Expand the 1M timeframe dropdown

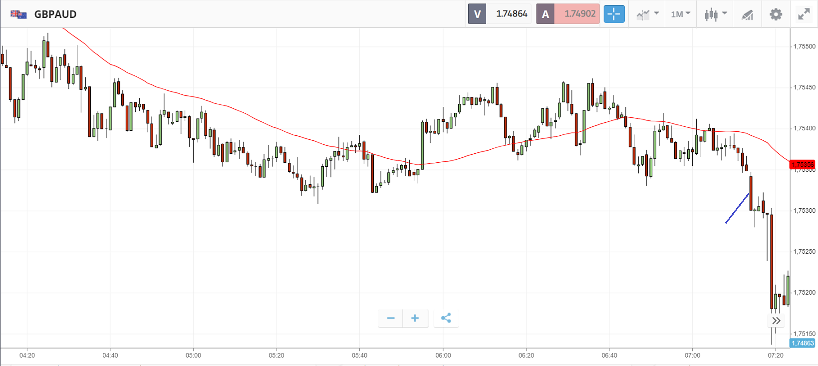coord(680,14)
